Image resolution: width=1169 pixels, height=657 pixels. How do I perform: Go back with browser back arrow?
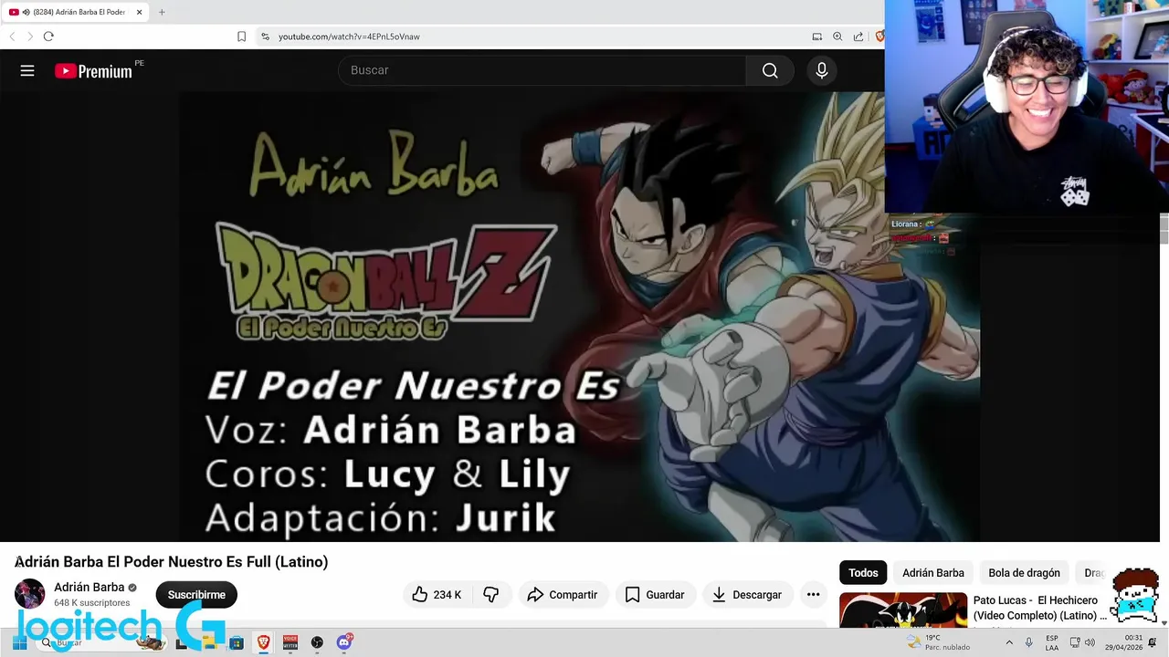pos(12,36)
